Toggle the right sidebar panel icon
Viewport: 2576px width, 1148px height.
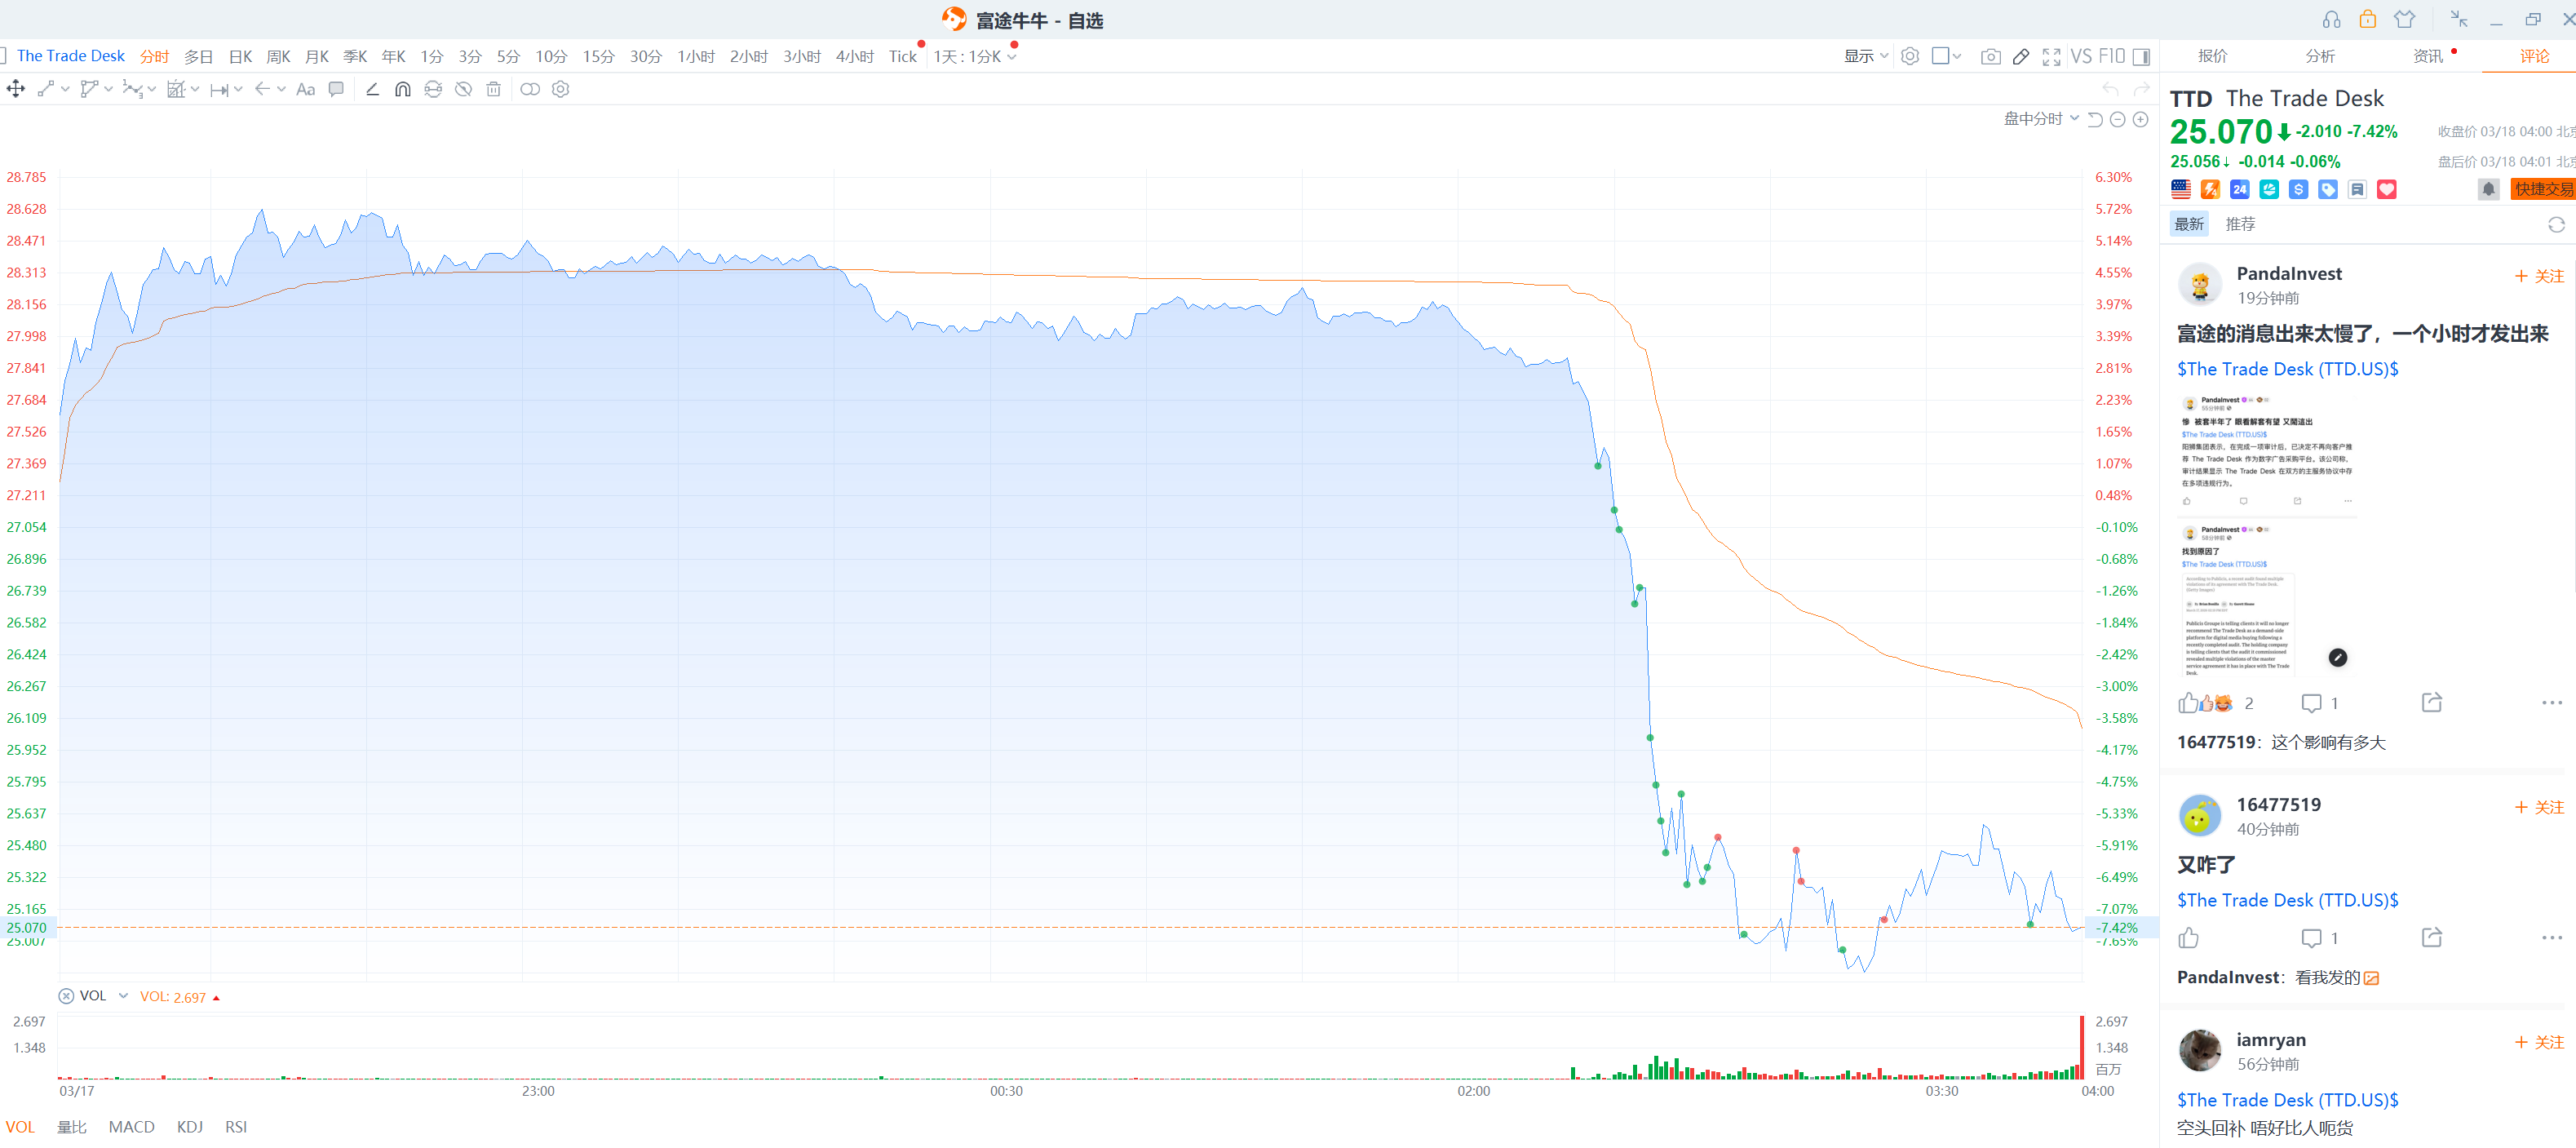(2141, 57)
